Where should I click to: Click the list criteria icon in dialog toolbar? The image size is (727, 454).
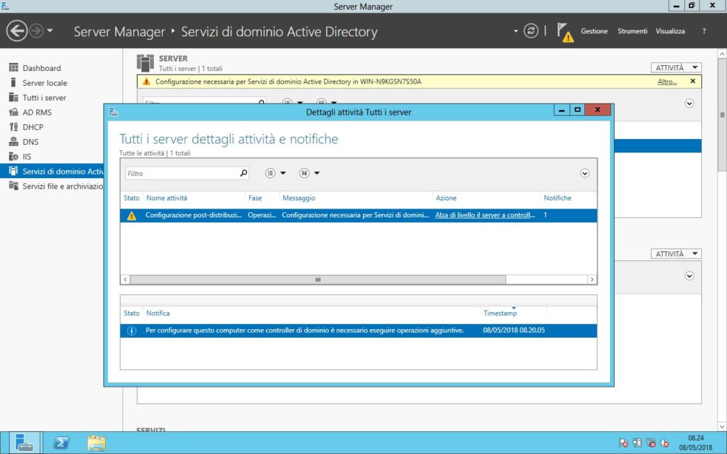click(270, 173)
